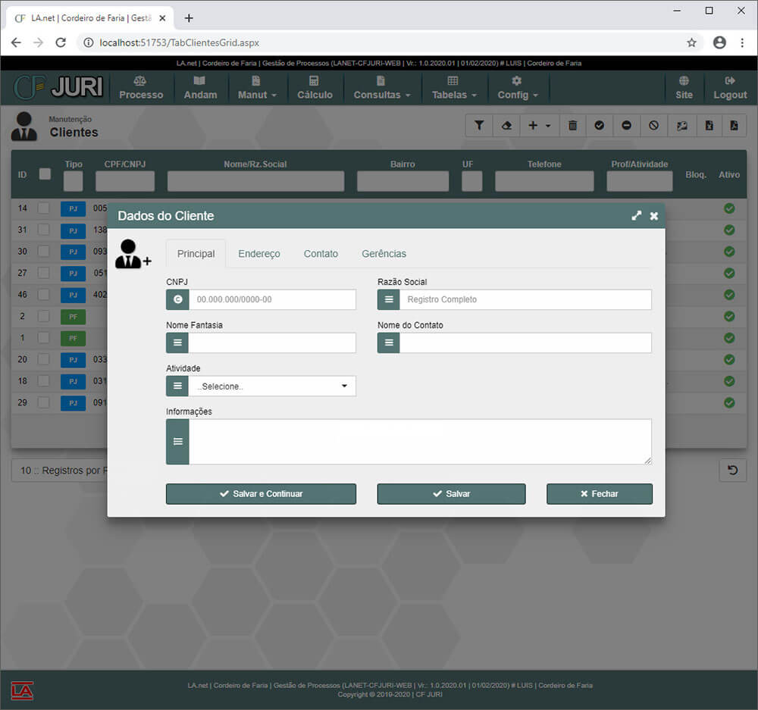758x710 pixels.
Task: Close the Dados do Cliente dialog
Action: tap(654, 216)
